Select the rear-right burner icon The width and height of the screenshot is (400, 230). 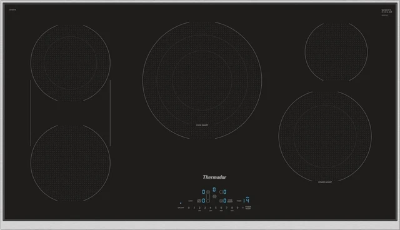[221, 192]
